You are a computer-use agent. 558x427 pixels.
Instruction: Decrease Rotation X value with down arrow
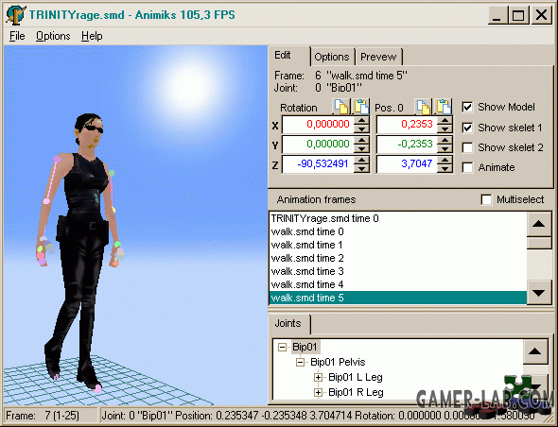362,128
